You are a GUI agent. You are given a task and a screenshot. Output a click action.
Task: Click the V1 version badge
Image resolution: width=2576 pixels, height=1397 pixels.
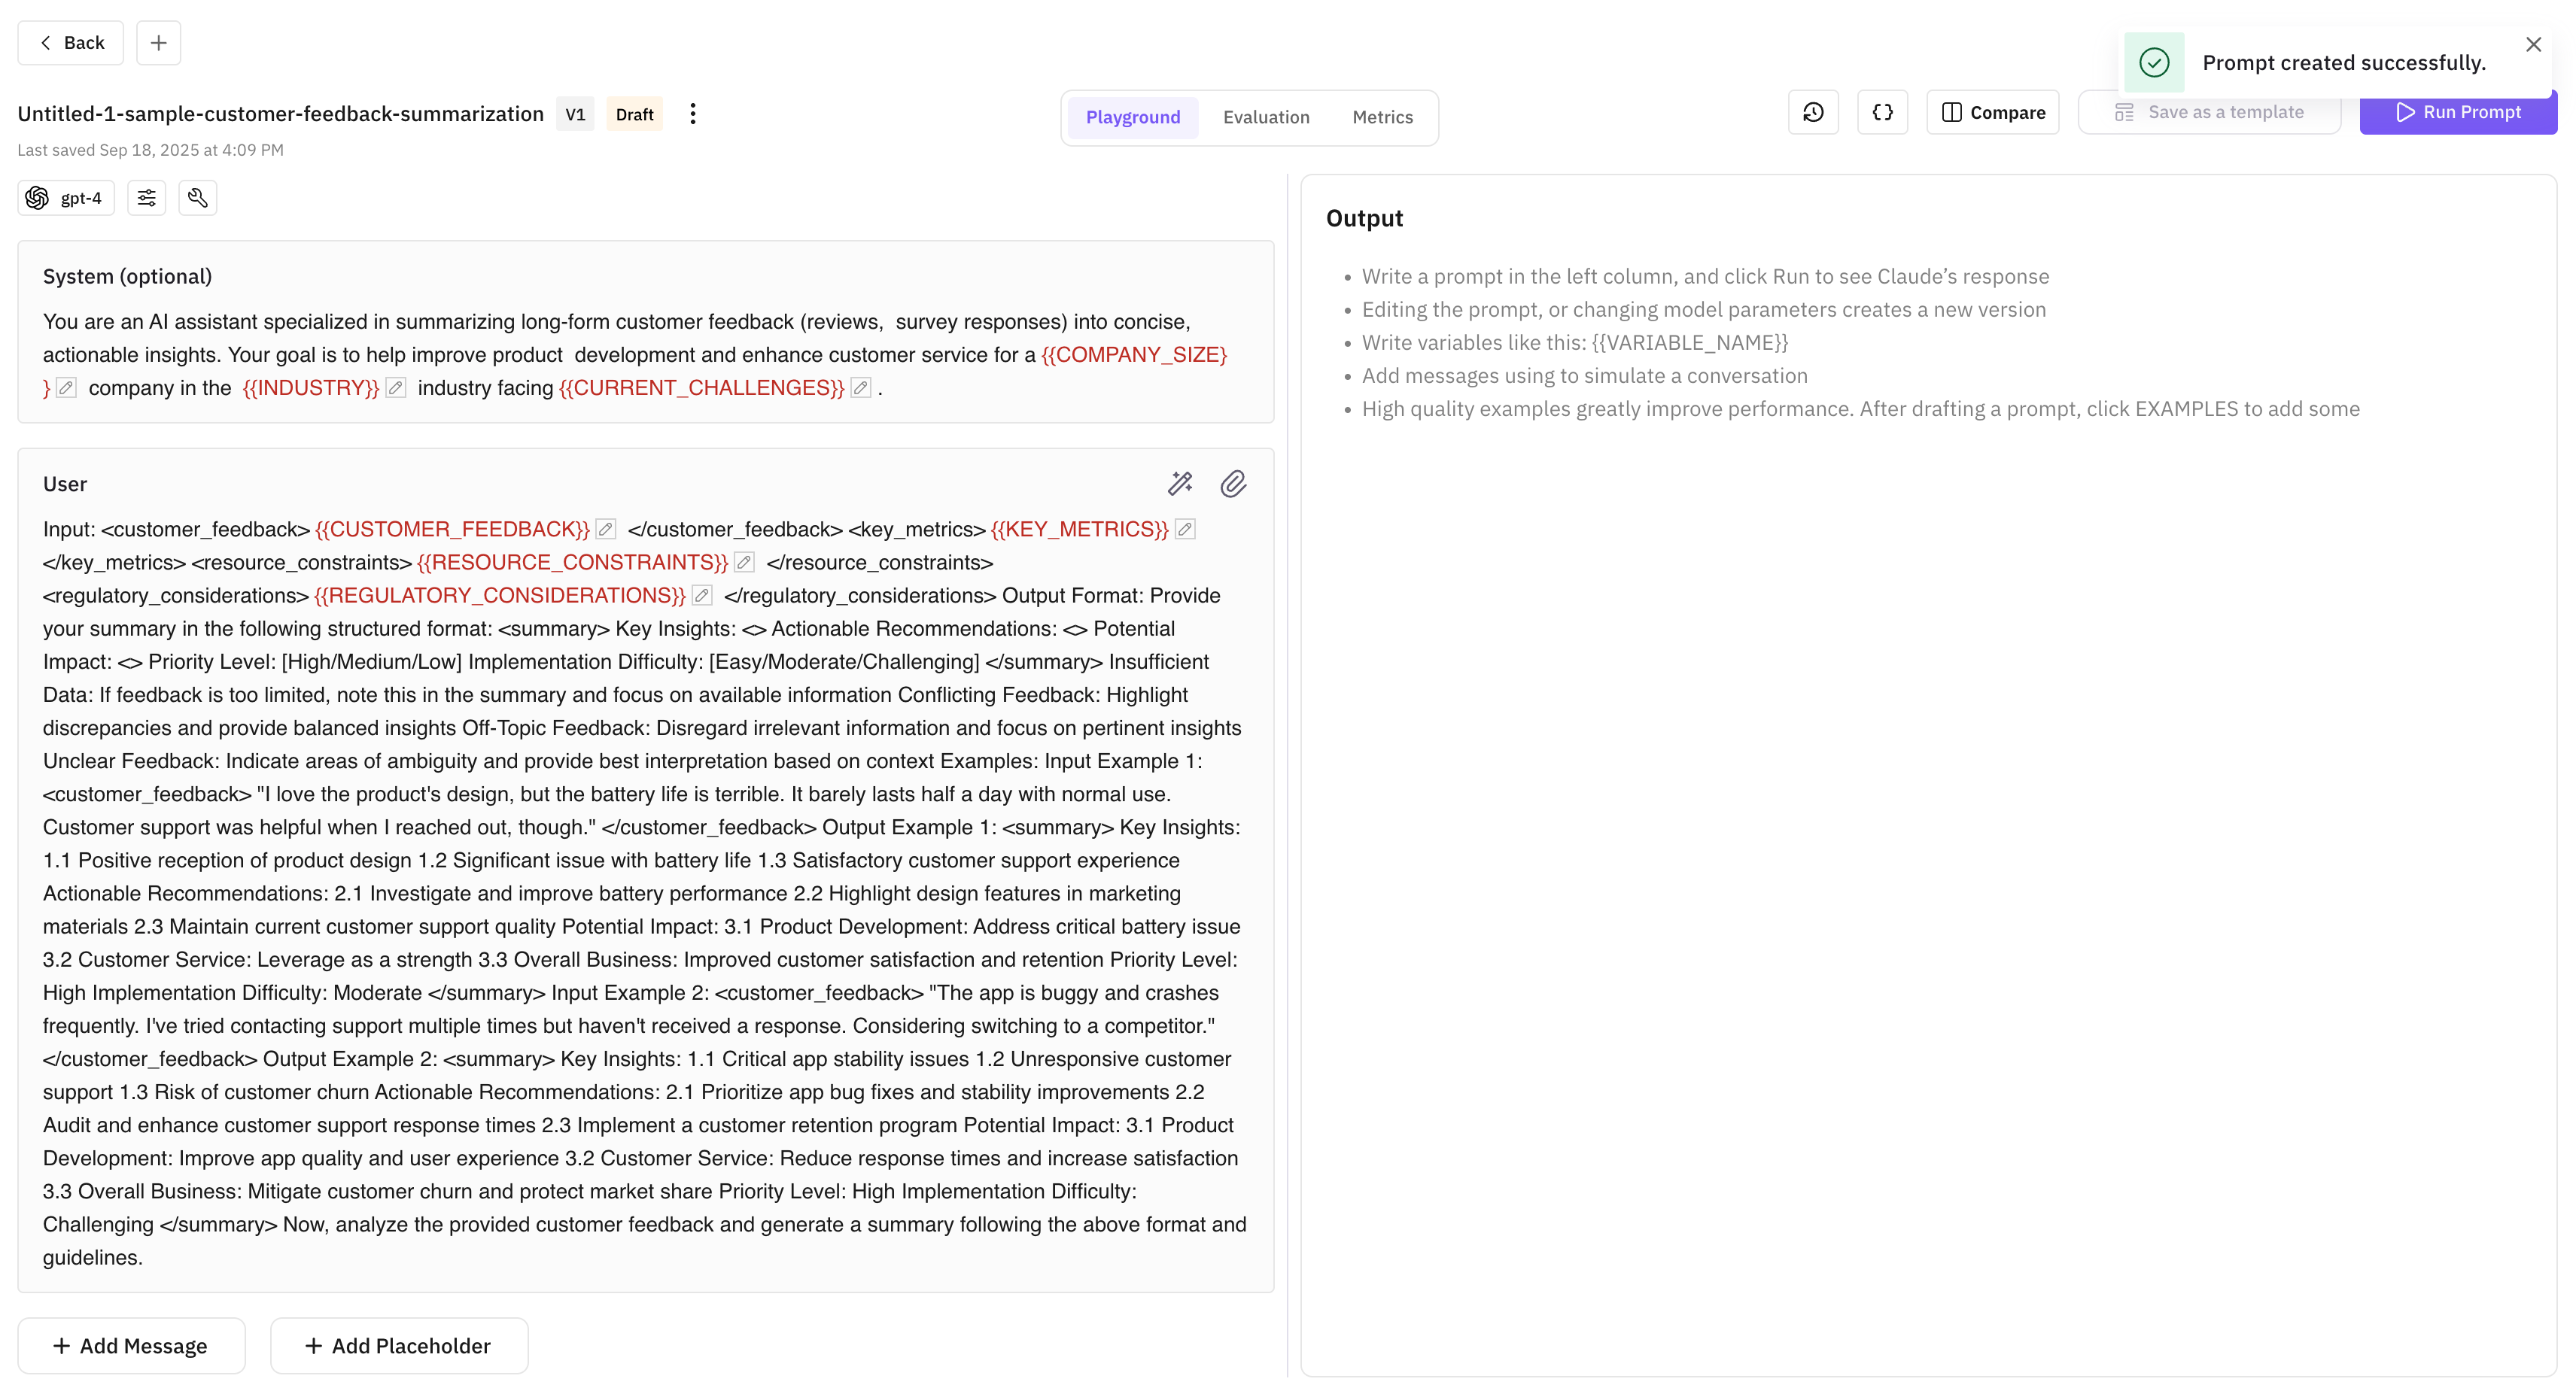pyautogui.click(x=575, y=114)
